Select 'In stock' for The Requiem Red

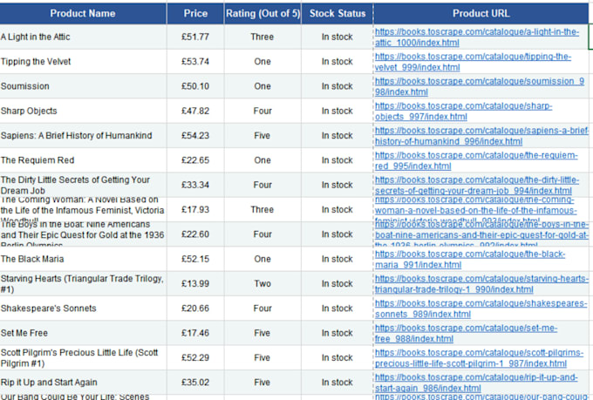[x=337, y=160]
